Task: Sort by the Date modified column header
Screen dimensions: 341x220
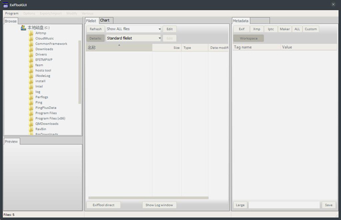Action: pos(218,48)
